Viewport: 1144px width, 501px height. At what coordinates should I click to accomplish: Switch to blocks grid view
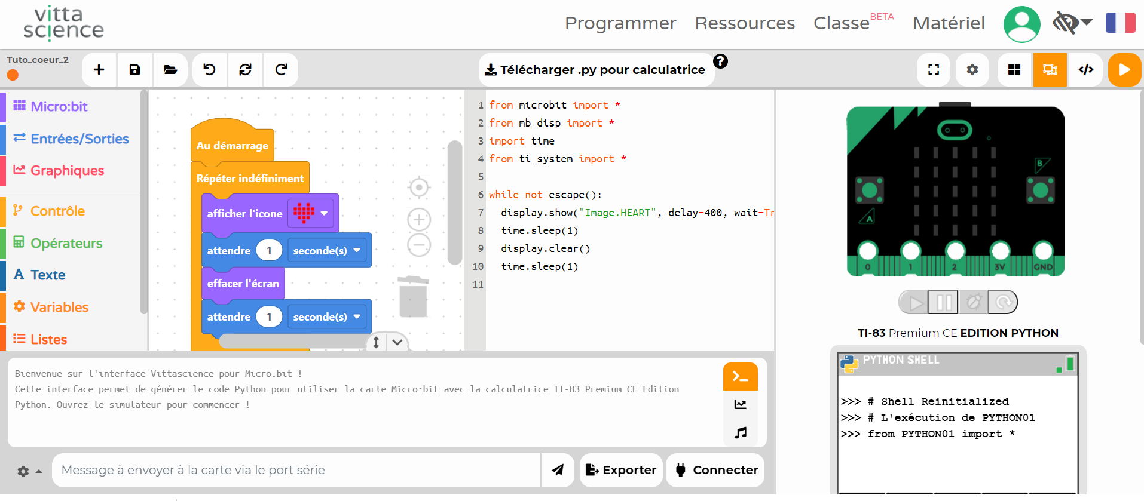click(1014, 70)
